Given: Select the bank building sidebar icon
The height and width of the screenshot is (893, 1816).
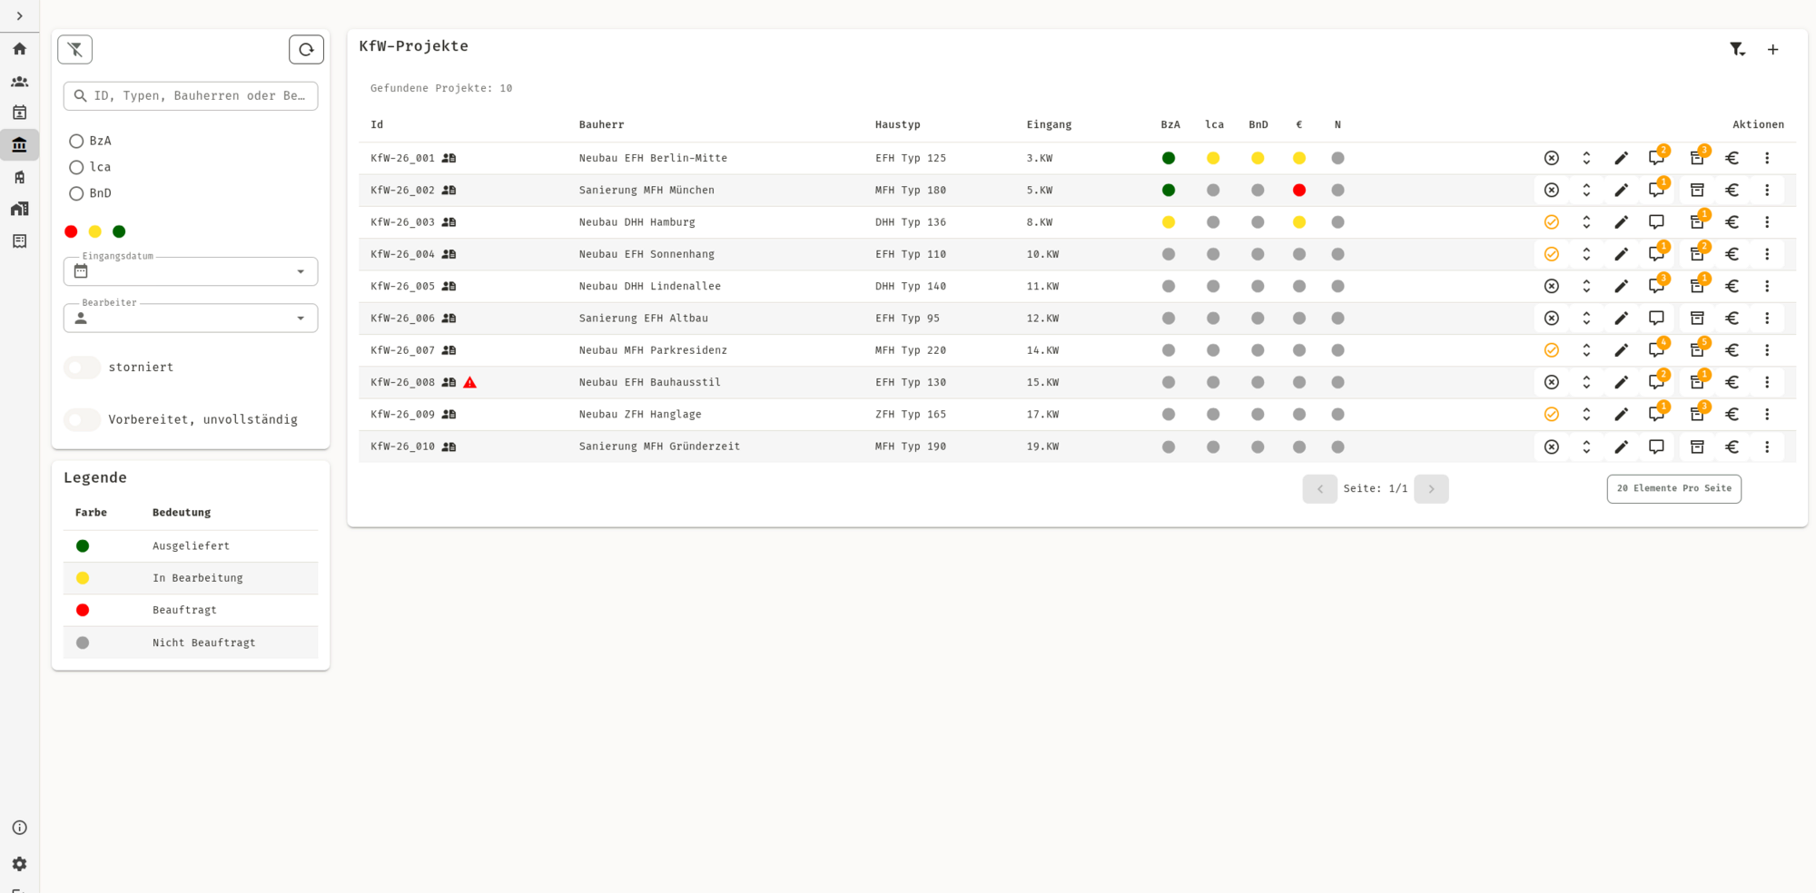Looking at the screenshot, I should (19, 144).
